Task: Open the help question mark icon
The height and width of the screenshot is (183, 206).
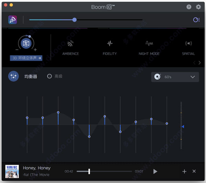Action: click(189, 7)
